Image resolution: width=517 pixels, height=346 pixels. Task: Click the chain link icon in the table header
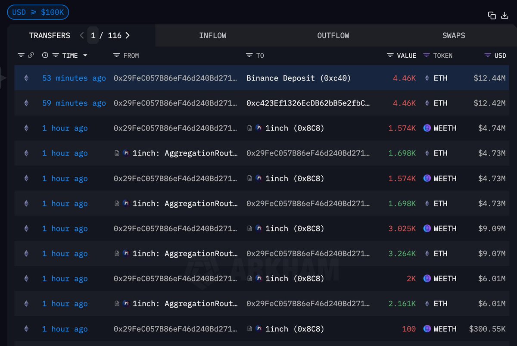click(31, 55)
